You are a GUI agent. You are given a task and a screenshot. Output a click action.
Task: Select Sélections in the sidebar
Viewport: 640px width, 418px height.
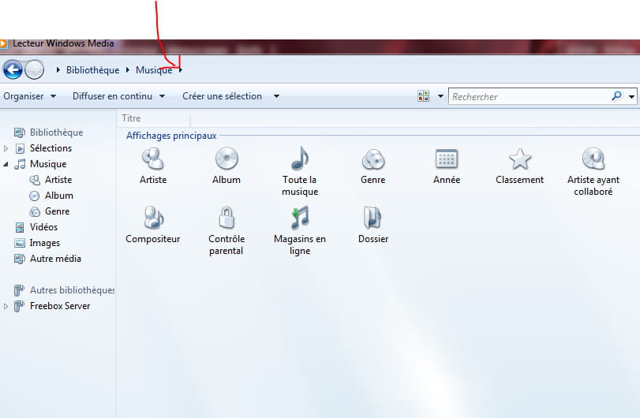click(x=51, y=148)
